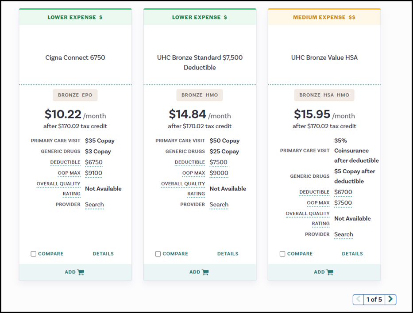Viewport: 413px width, 313px height.
Task: Check Compare for UHC Bronze Value HSA
Action: 282,254
